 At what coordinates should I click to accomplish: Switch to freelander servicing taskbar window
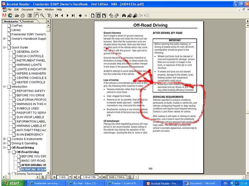coord(46,183)
